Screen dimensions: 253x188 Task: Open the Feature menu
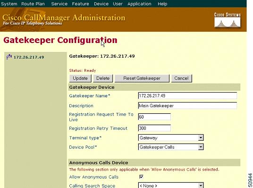[80, 4]
